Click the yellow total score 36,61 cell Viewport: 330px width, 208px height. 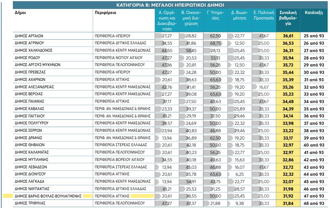click(x=288, y=36)
